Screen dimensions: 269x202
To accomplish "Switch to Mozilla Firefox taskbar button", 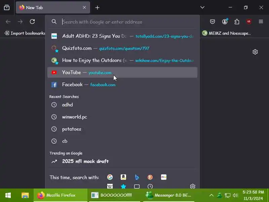I will click(61, 195).
